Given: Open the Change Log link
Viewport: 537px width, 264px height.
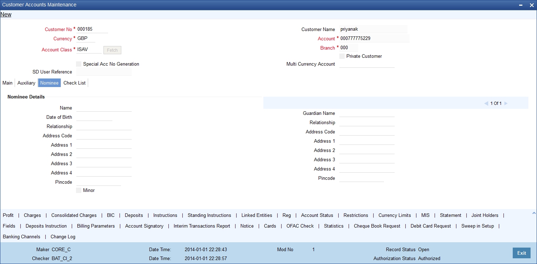Looking at the screenshot, I should pos(63,237).
